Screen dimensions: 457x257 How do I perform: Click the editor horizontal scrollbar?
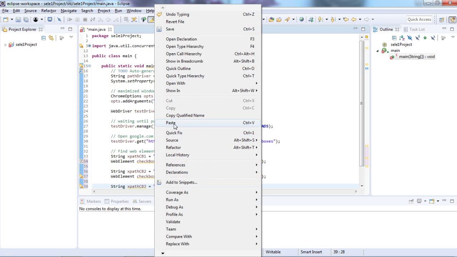(225, 192)
